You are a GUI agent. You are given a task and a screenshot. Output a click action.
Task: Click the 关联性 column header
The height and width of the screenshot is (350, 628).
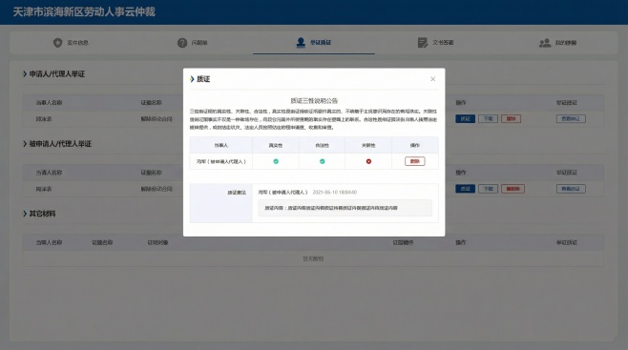368,146
